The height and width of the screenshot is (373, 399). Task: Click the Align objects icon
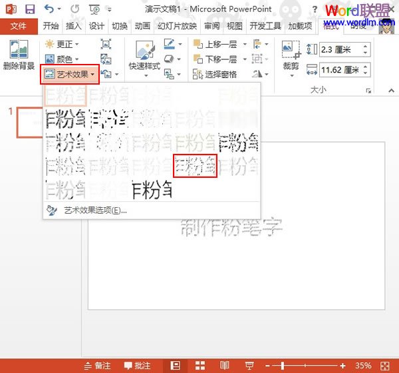(257, 44)
